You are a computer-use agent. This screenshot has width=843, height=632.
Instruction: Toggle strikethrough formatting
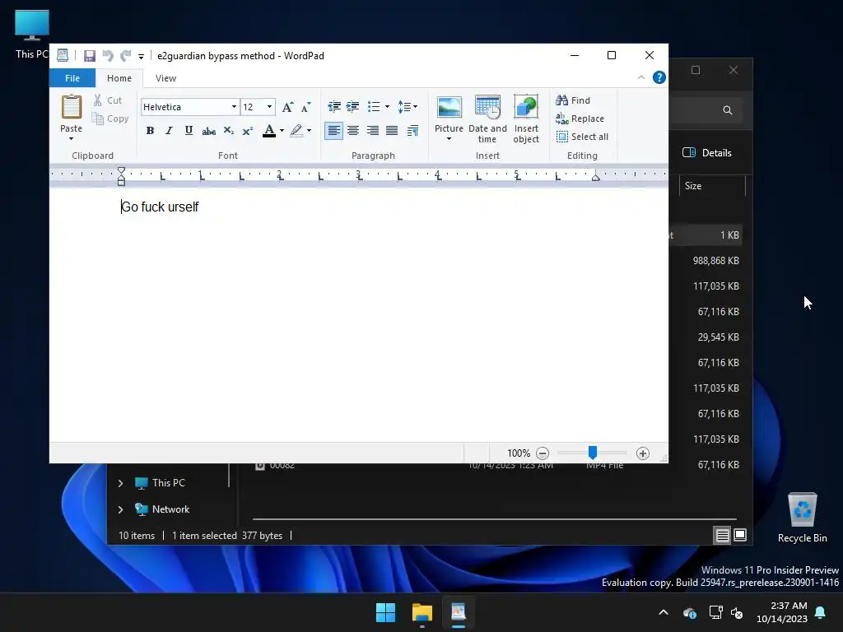(208, 131)
